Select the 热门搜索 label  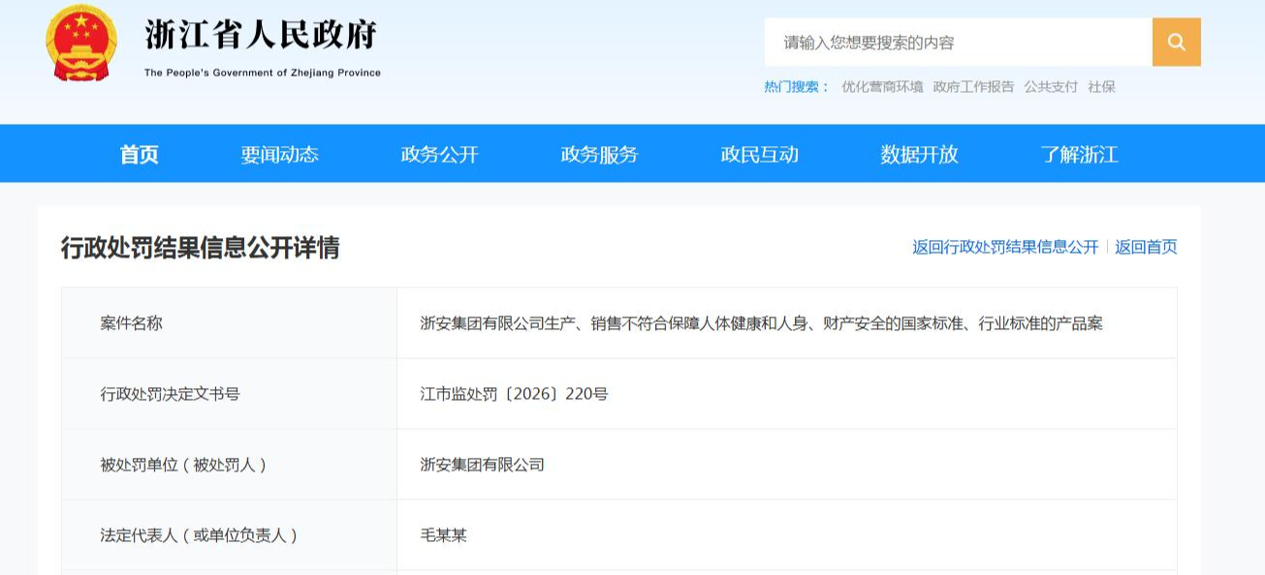pos(797,86)
